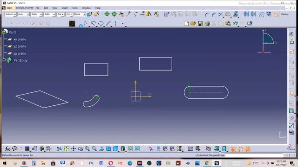Expand the Ellipse tool flyout arrow
298x167 pixels.
tap(104, 26)
